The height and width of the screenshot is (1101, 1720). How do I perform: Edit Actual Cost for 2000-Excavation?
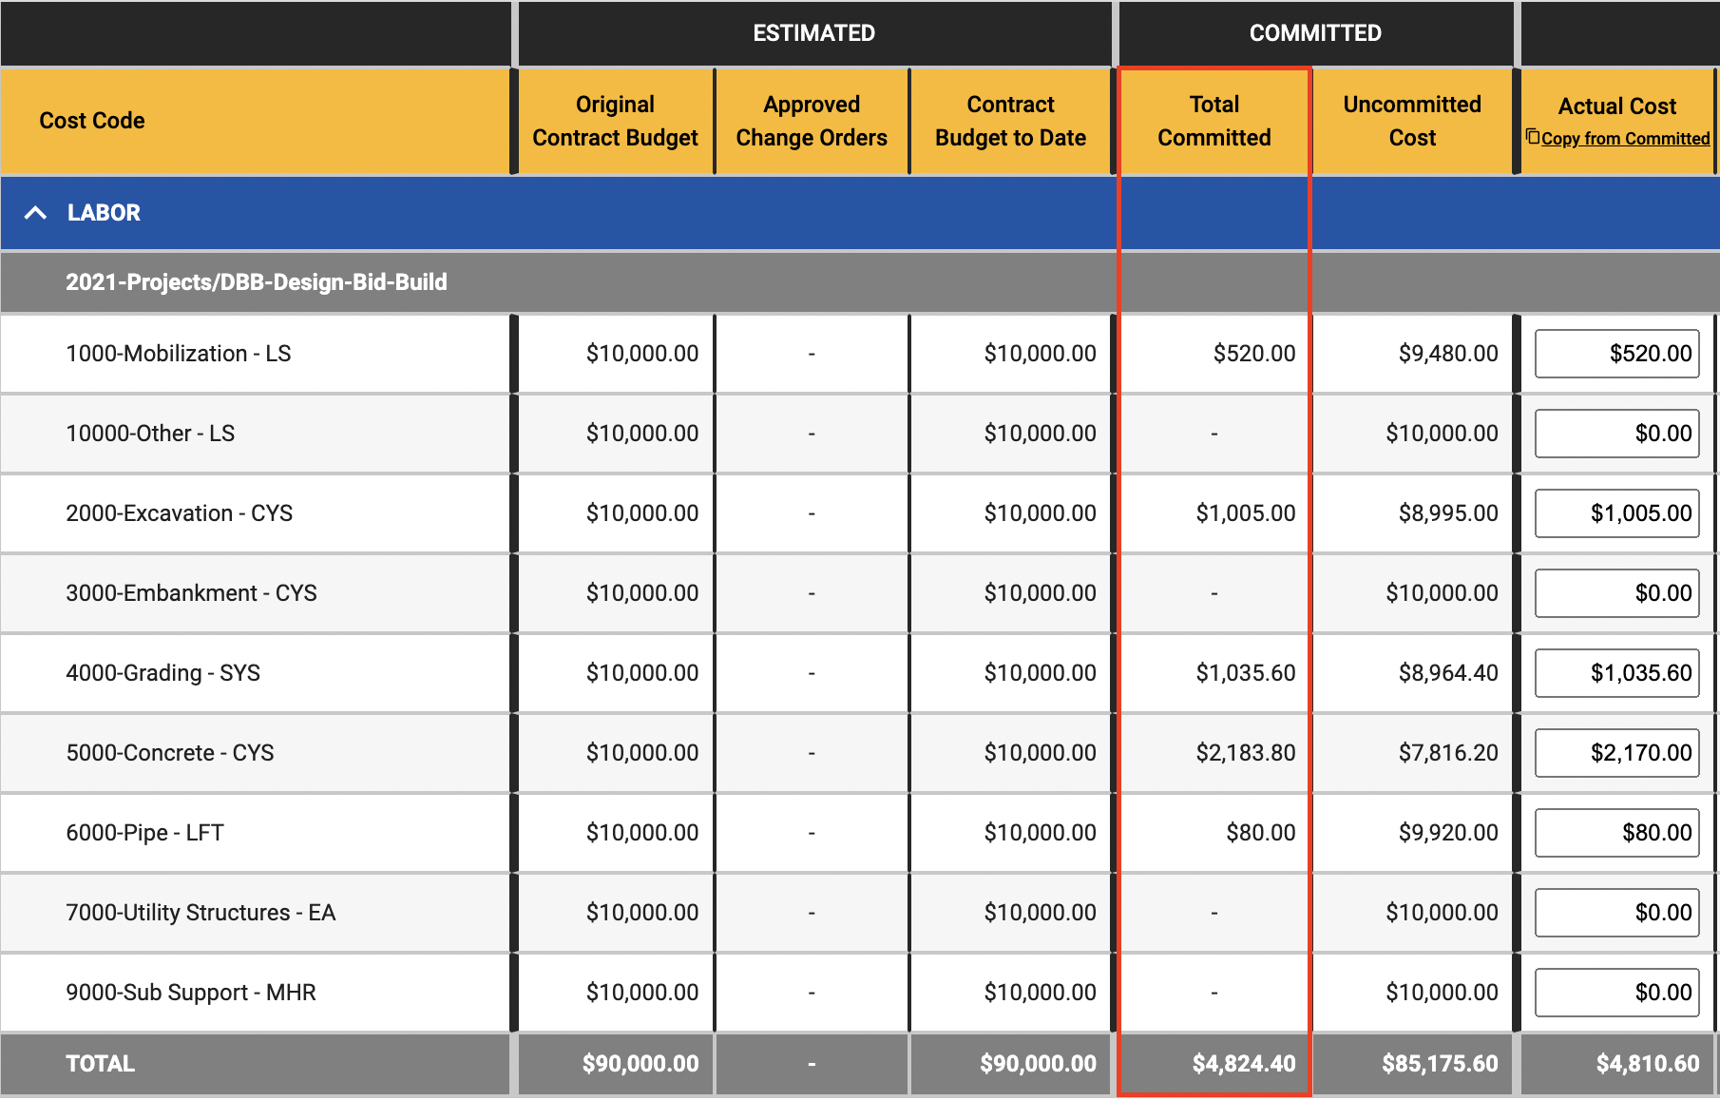[x=1616, y=513]
